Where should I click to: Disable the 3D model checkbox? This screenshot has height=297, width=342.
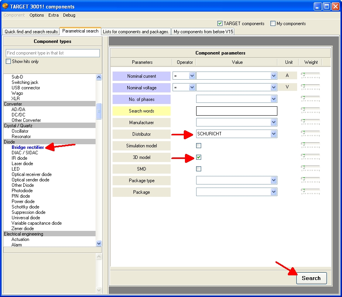(x=198, y=157)
